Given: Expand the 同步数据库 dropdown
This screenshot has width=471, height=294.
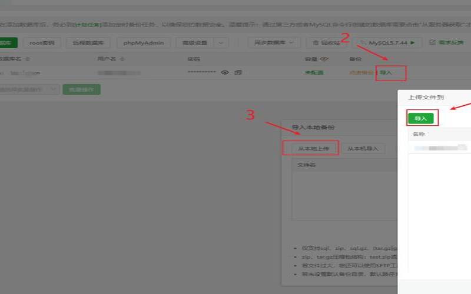Looking at the screenshot, I should 274,42.
